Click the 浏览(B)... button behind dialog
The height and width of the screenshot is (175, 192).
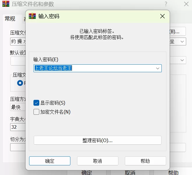(178, 31)
